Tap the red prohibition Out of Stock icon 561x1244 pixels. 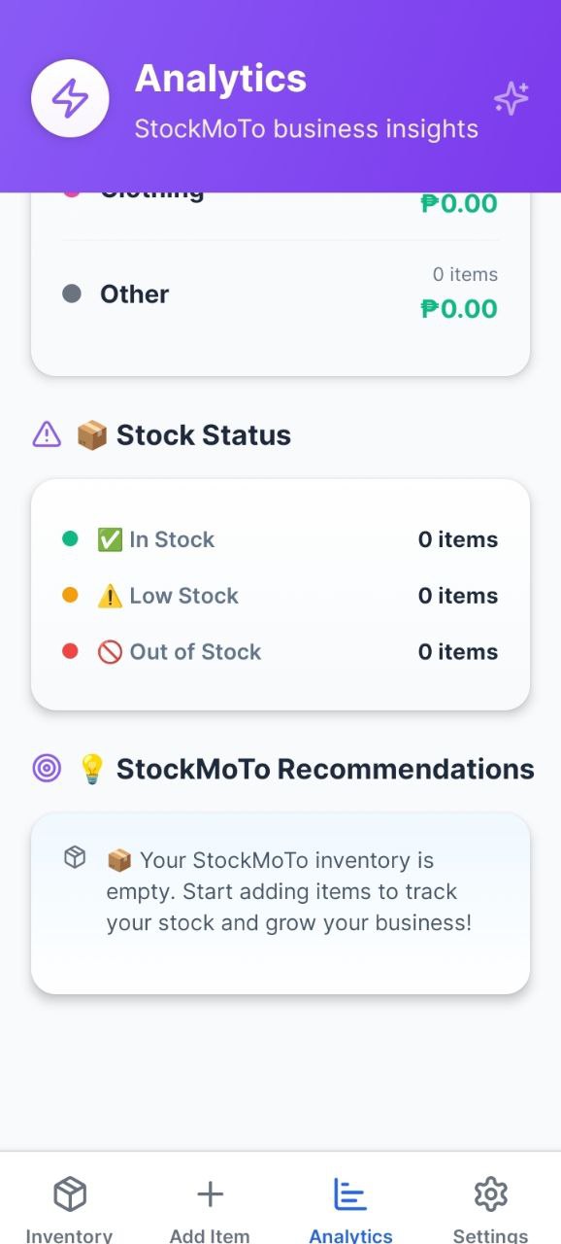coord(111,651)
